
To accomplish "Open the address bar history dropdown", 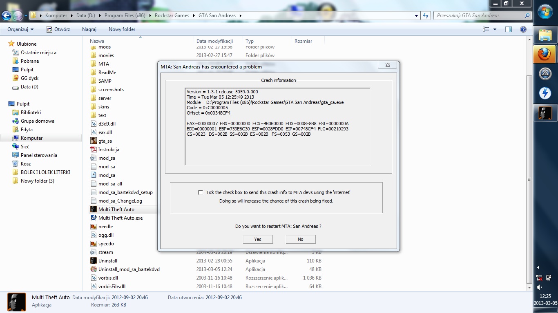I will pyautogui.click(x=416, y=15).
